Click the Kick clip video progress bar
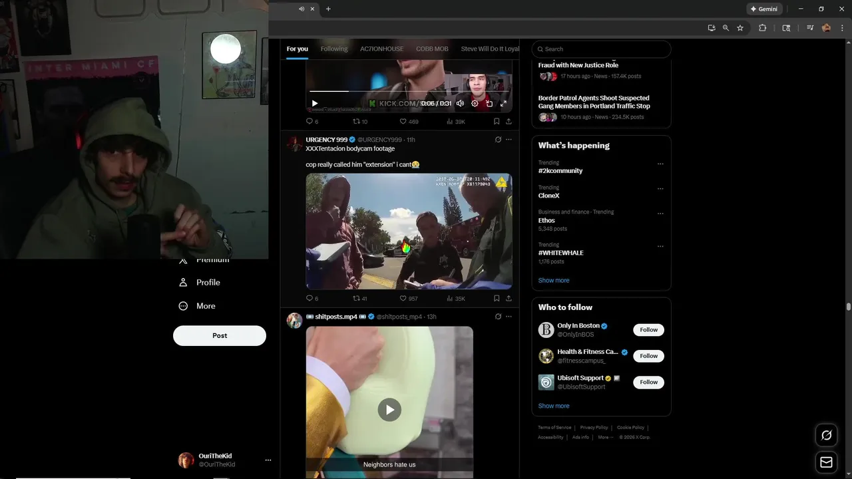 (x=409, y=91)
